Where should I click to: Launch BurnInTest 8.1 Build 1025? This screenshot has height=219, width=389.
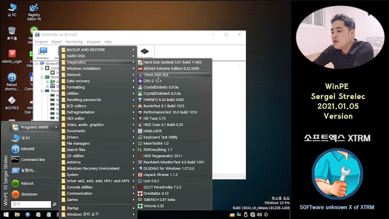point(174,106)
